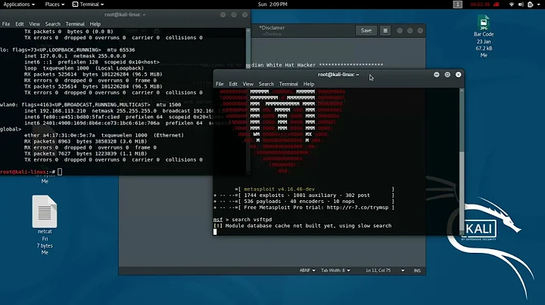Minimize the Disclamer gedit window

pyautogui.click(x=400, y=30)
